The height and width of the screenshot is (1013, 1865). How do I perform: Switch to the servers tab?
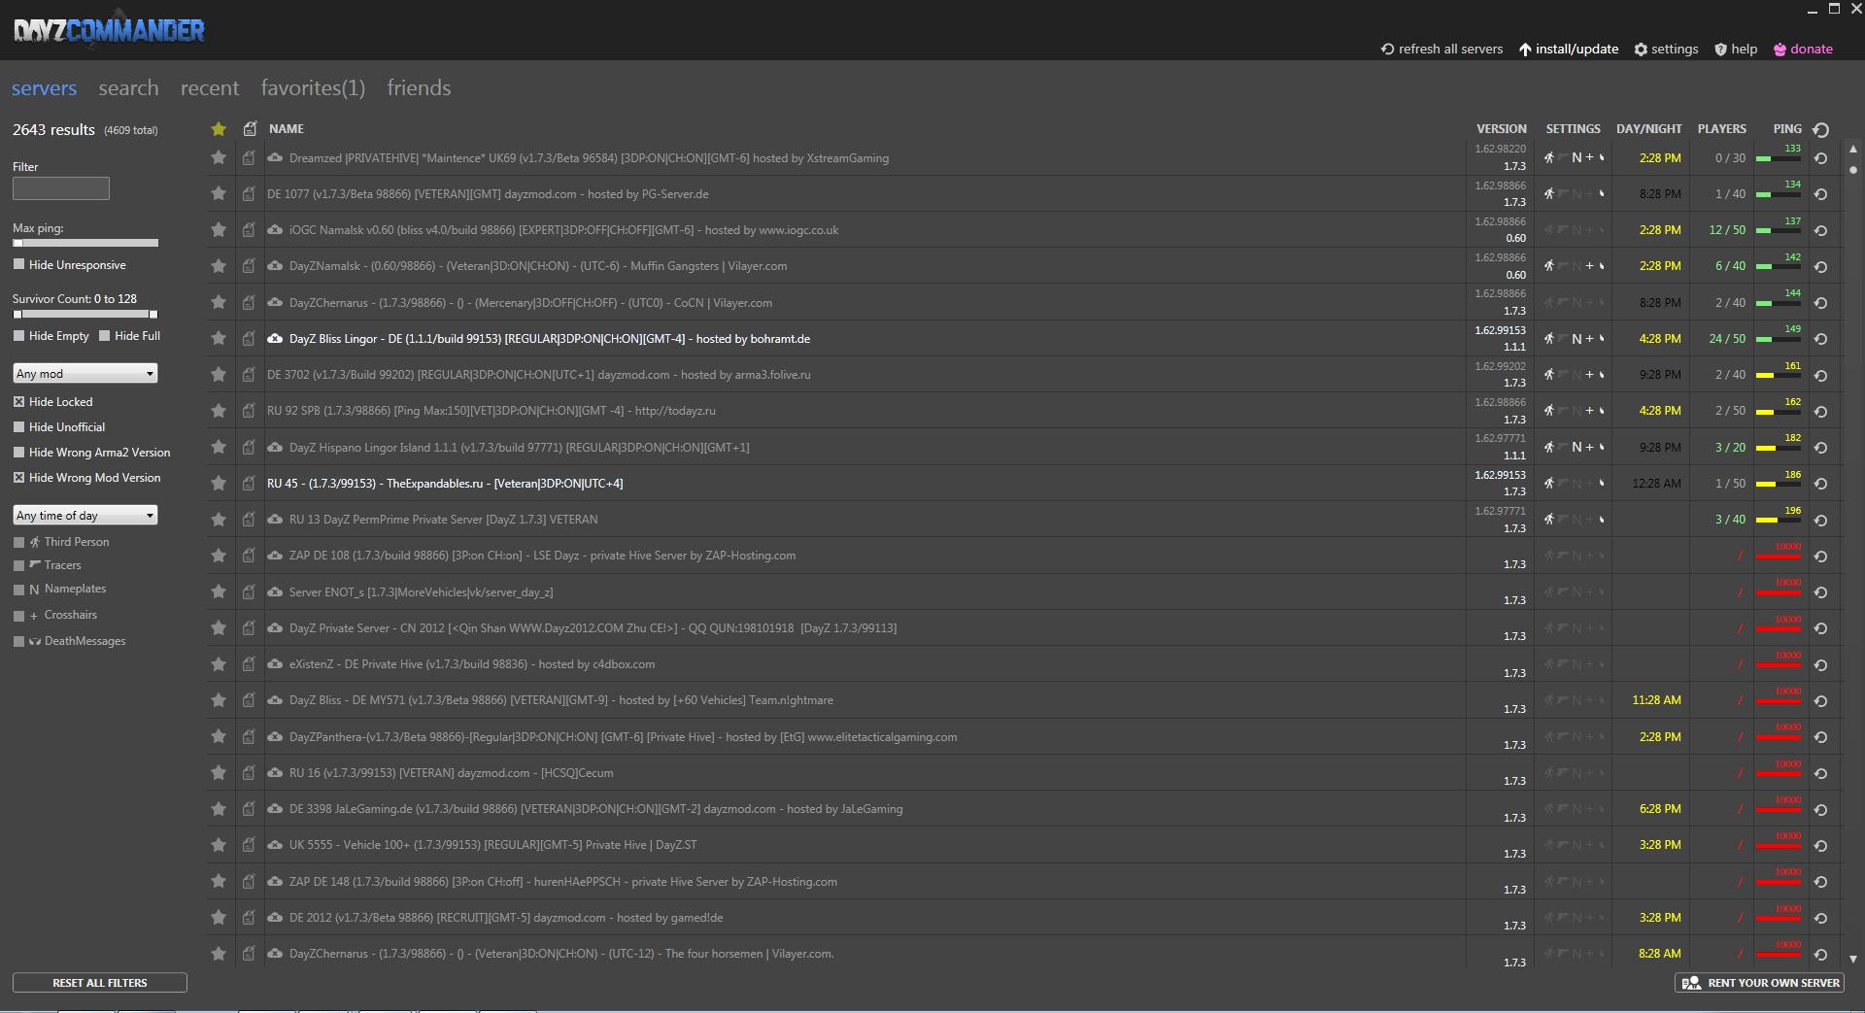click(44, 88)
